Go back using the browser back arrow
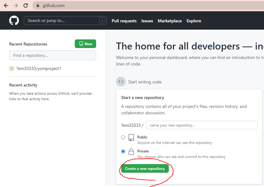Image resolution: width=264 pixels, height=187 pixels. 6,5
